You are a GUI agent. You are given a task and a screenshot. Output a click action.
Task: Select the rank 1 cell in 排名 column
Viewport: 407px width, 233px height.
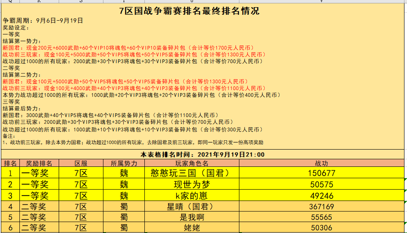pyautogui.click(x=10, y=173)
